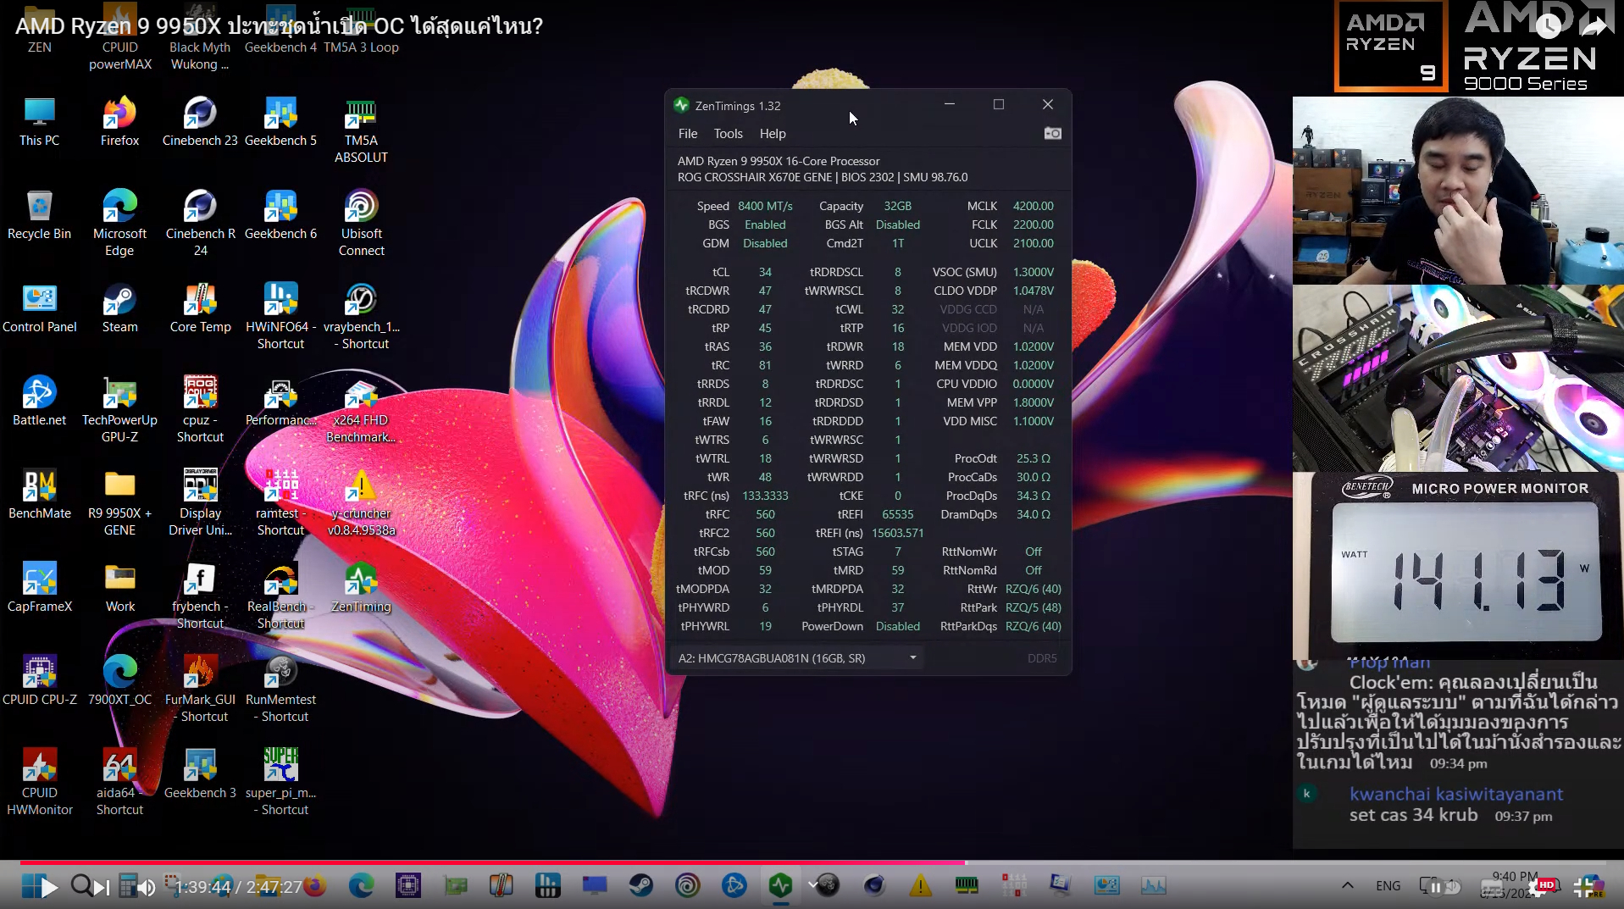Skip to the next video
Image resolution: width=1624 pixels, height=909 pixels.
(102, 887)
